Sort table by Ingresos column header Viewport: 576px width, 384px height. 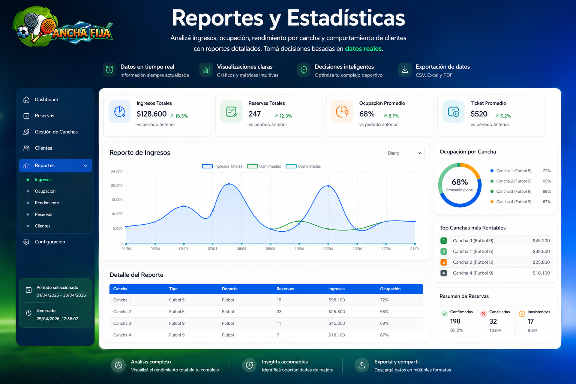click(336, 289)
